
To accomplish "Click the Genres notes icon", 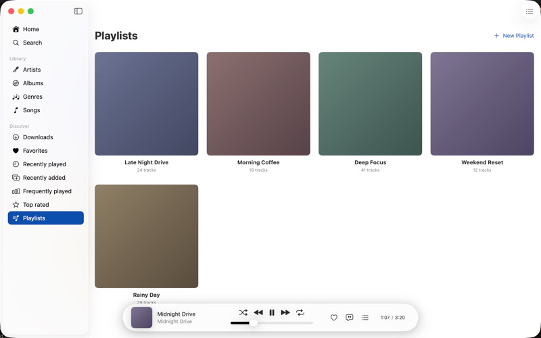I will coord(16,97).
